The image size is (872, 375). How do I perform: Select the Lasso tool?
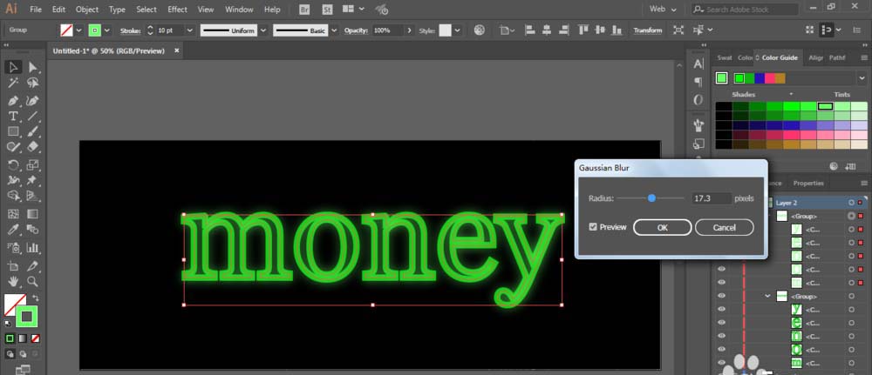[x=33, y=84]
